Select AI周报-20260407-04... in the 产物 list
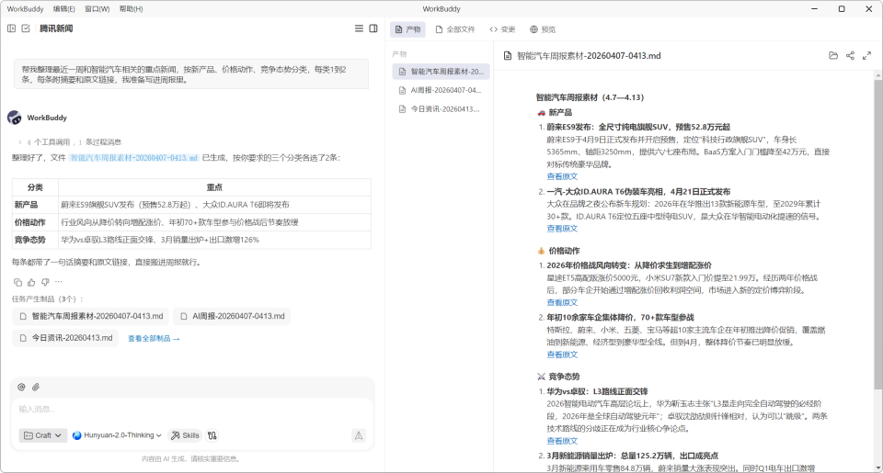This screenshot has width=883, height=473. (x=441, y=90)
